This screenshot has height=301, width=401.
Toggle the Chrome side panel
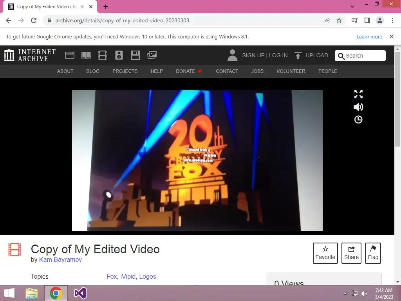(x=367, y=20)
